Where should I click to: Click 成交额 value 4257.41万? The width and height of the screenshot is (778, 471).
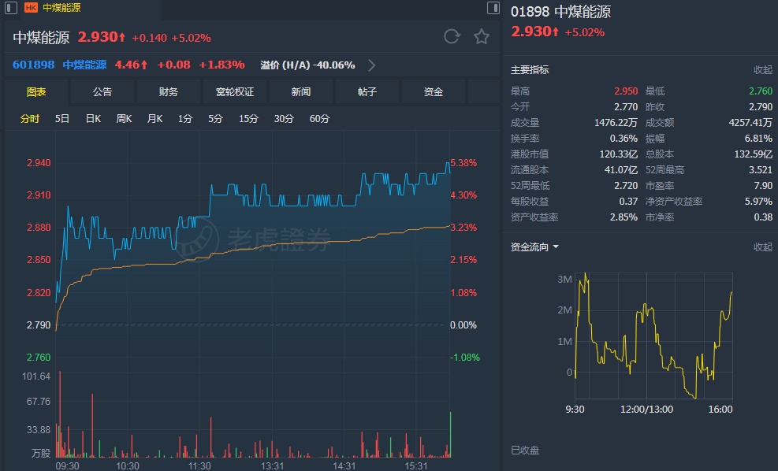click(750, 122)
